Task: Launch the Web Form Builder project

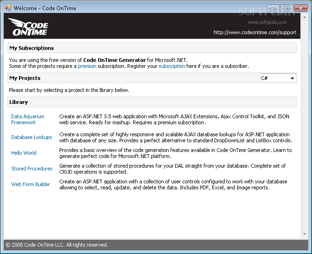Action: tap(31, 184)
